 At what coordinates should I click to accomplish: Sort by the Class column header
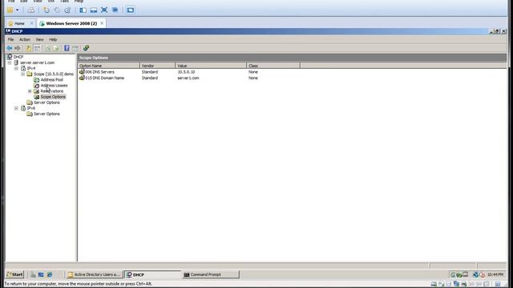(273, 66)
